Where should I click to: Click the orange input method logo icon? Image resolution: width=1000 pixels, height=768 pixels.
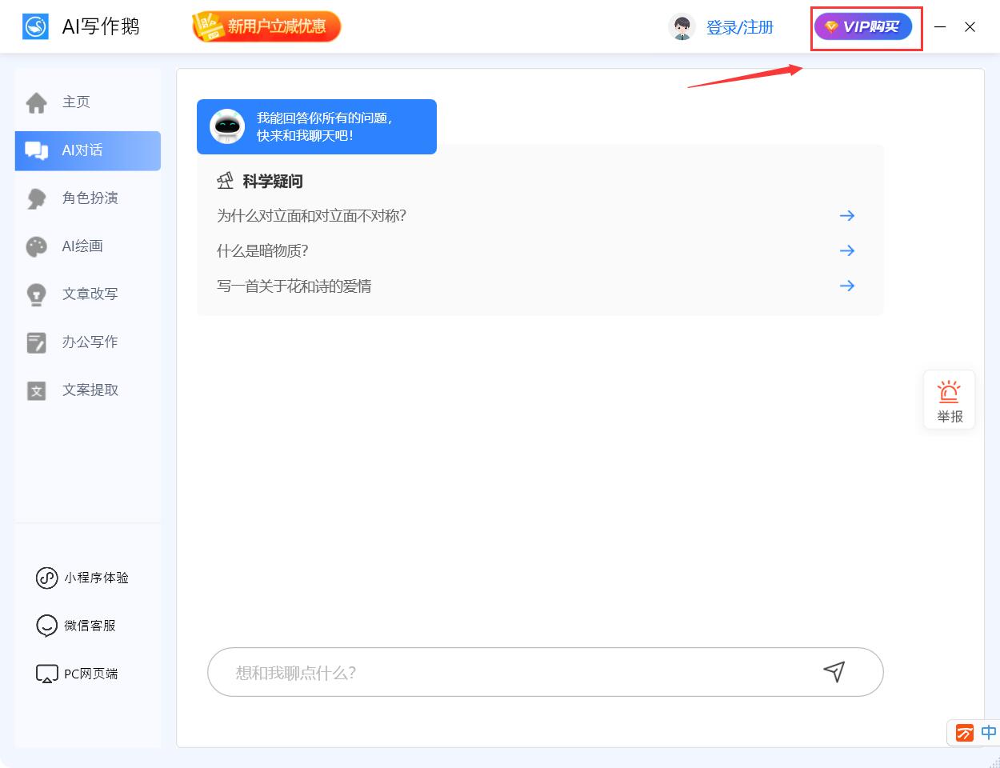tap(965, 733)
